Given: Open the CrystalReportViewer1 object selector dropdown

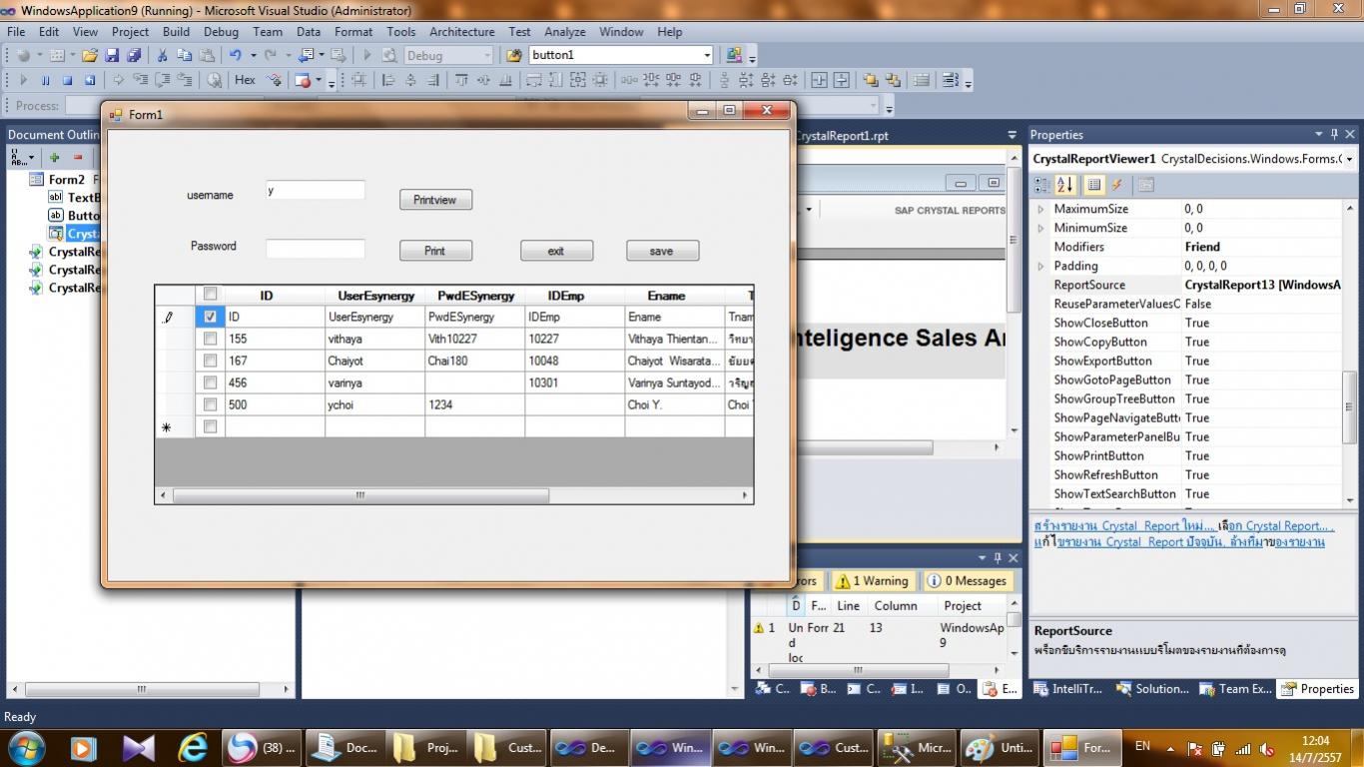Looking at the screenshot, I should tap(1349, 159).
